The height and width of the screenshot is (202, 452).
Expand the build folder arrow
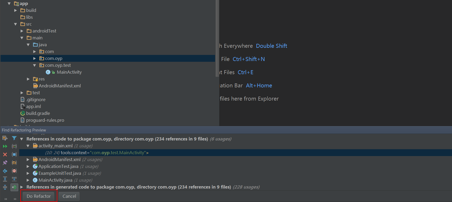click(x=16, y=10)
